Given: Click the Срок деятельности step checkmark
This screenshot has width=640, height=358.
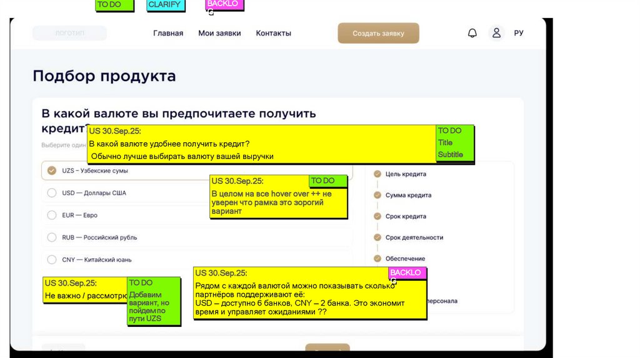Looking at the screenshot, I should pos(377,238).
